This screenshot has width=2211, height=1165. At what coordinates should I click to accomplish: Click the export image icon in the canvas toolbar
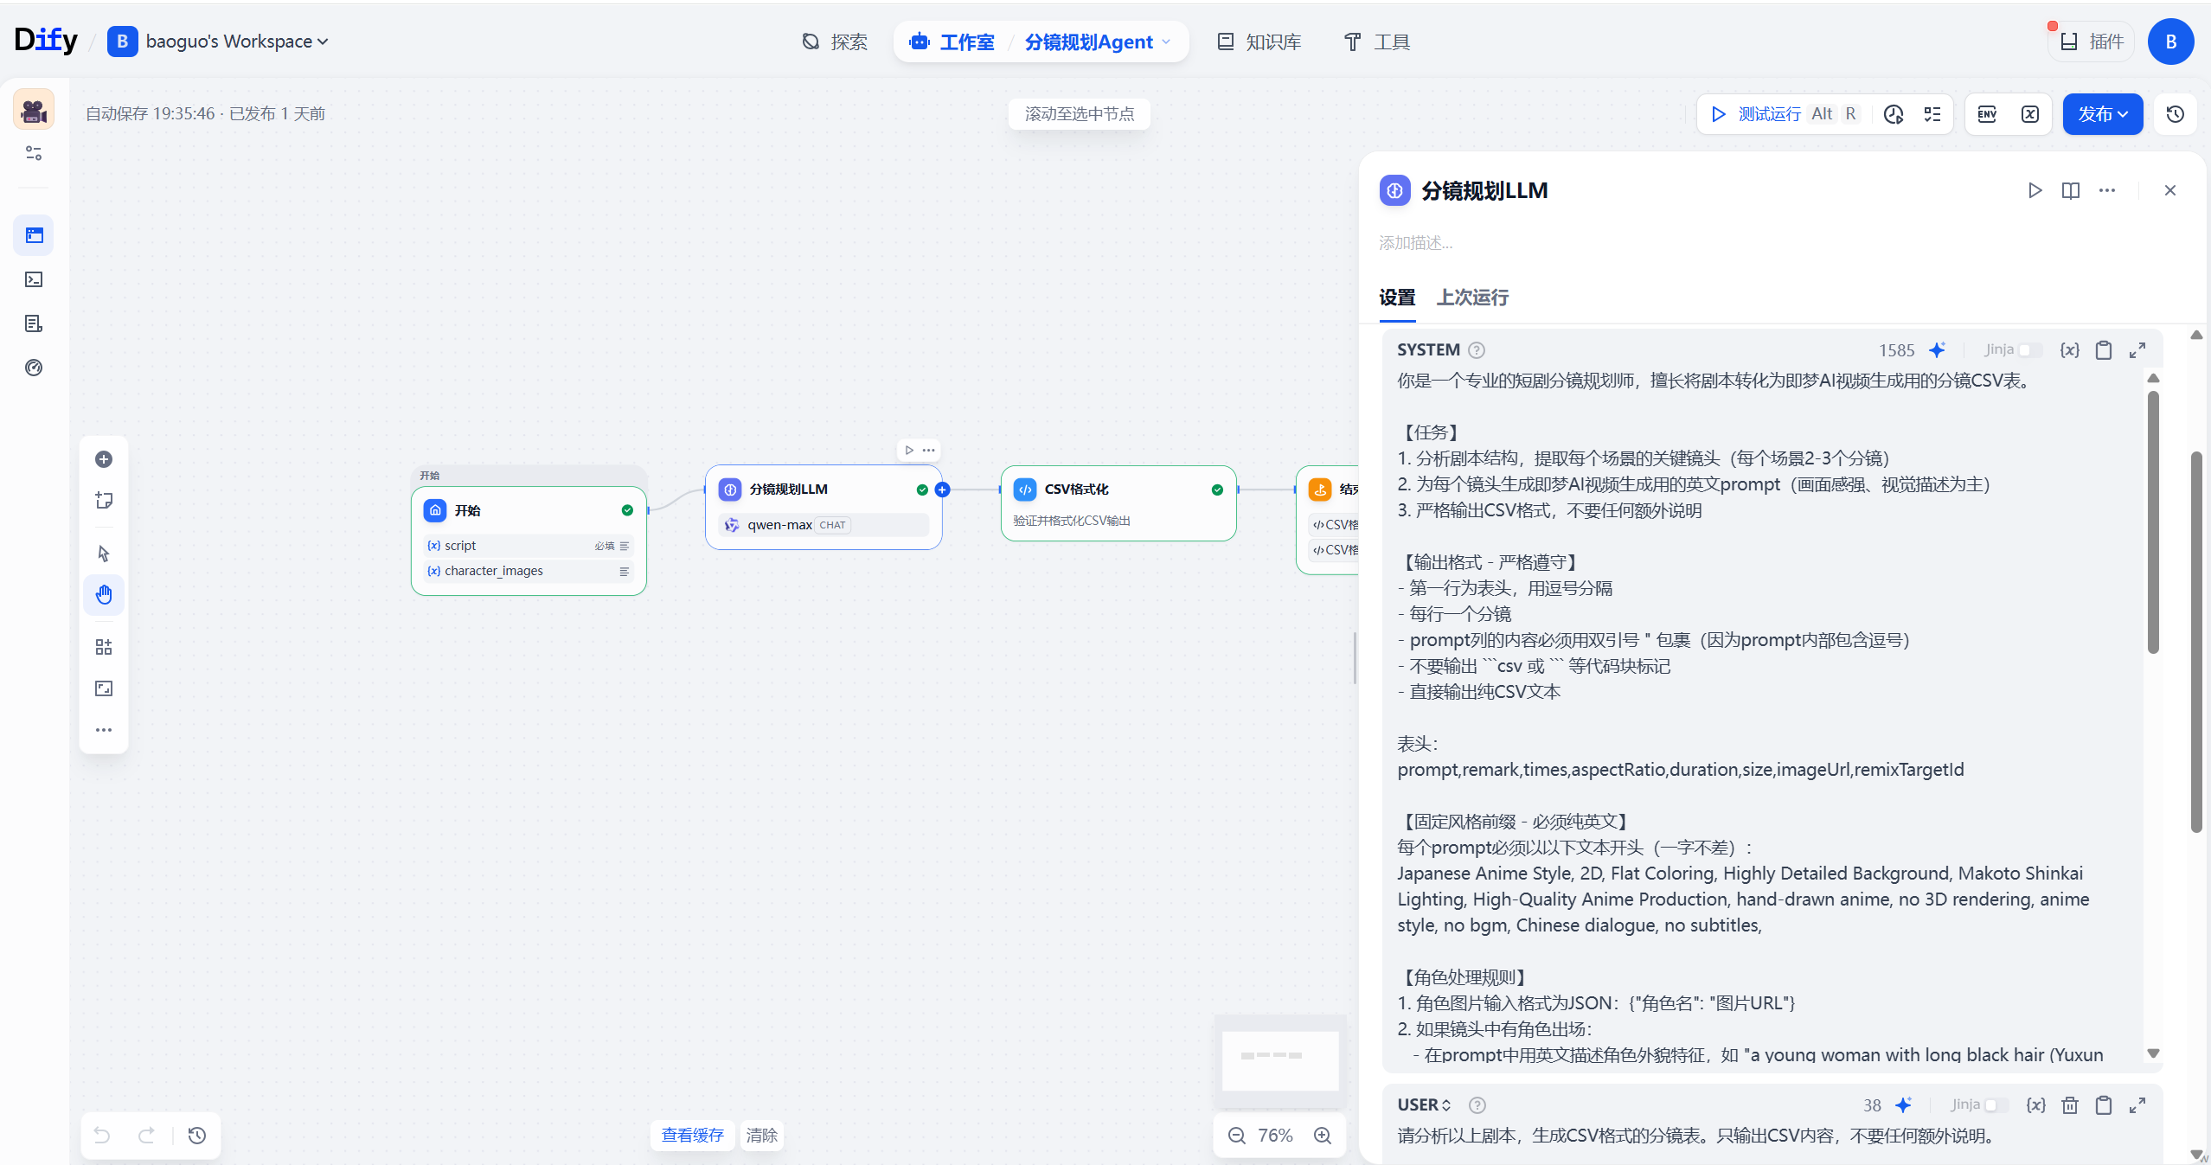point(104,688)
